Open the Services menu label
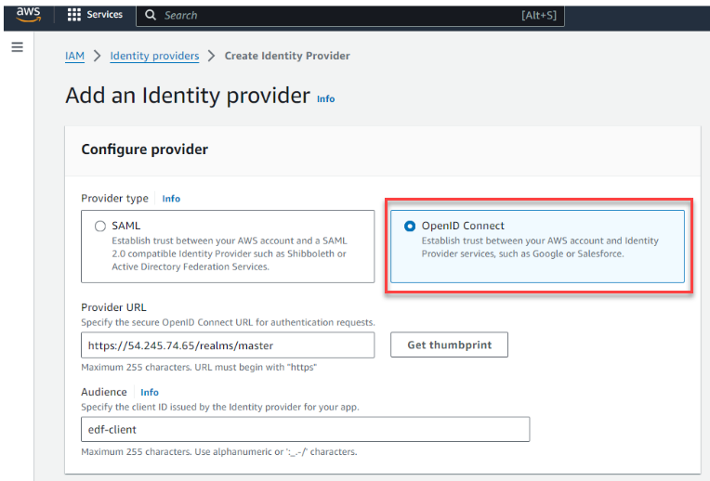The width and height of the screenshot is (710, 481). tap(105, 15)
